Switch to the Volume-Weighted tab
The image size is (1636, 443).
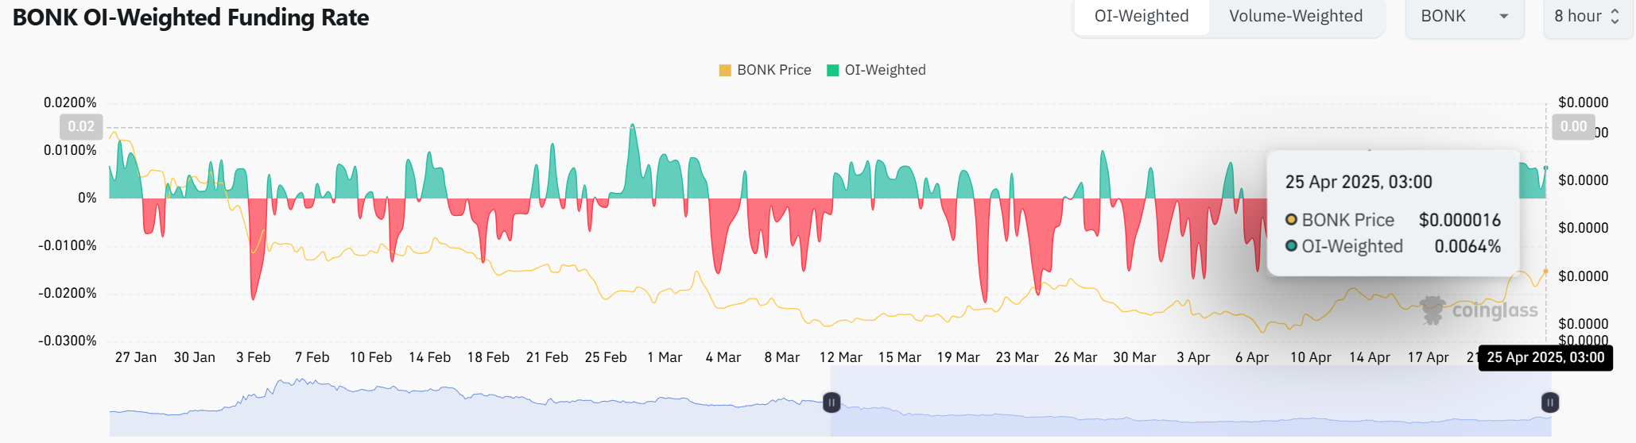coord(1296,16)
